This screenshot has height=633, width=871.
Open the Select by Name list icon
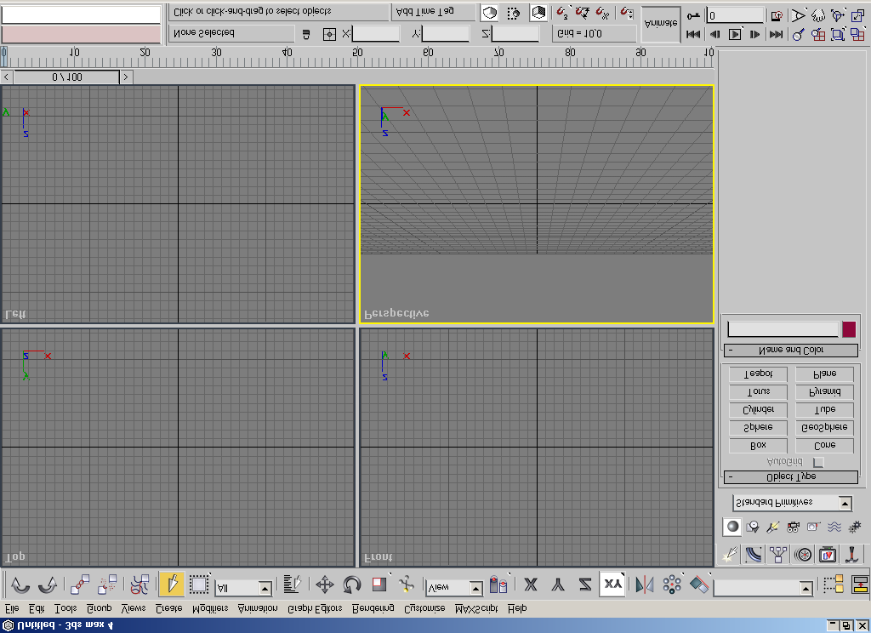(x=293, y=585)
